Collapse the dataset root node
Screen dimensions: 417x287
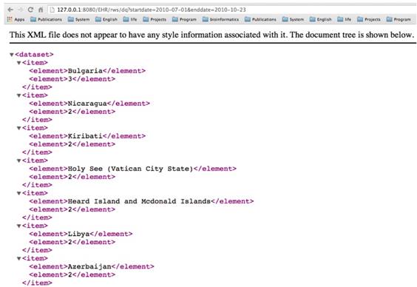12,55
